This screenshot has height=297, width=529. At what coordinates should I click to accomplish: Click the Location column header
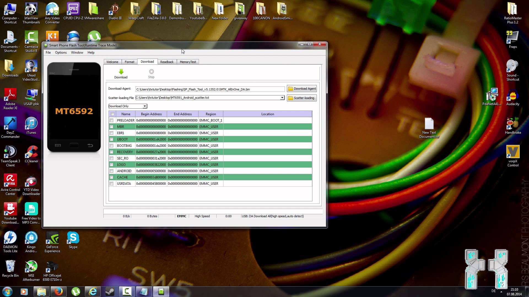(268, 114)
